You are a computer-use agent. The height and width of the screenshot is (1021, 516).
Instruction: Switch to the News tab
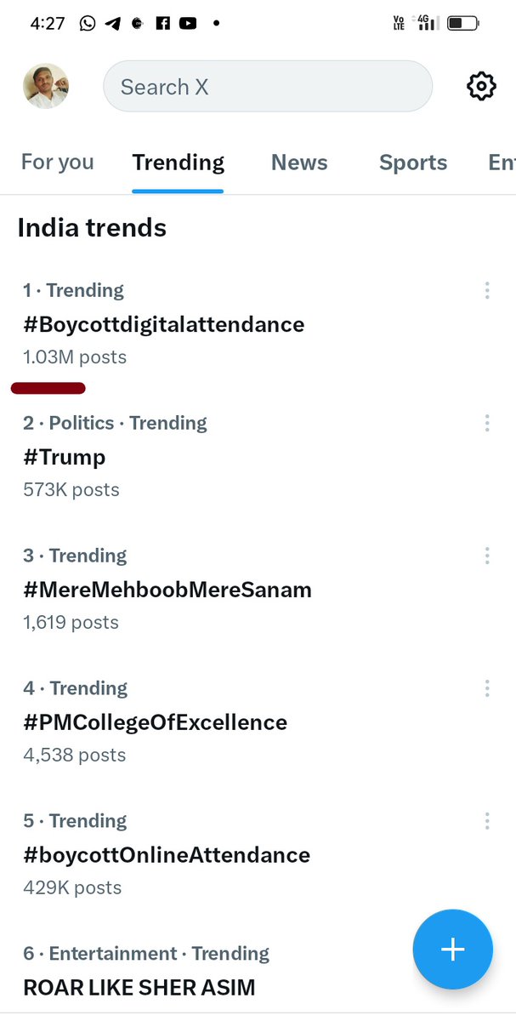[299, 163]
